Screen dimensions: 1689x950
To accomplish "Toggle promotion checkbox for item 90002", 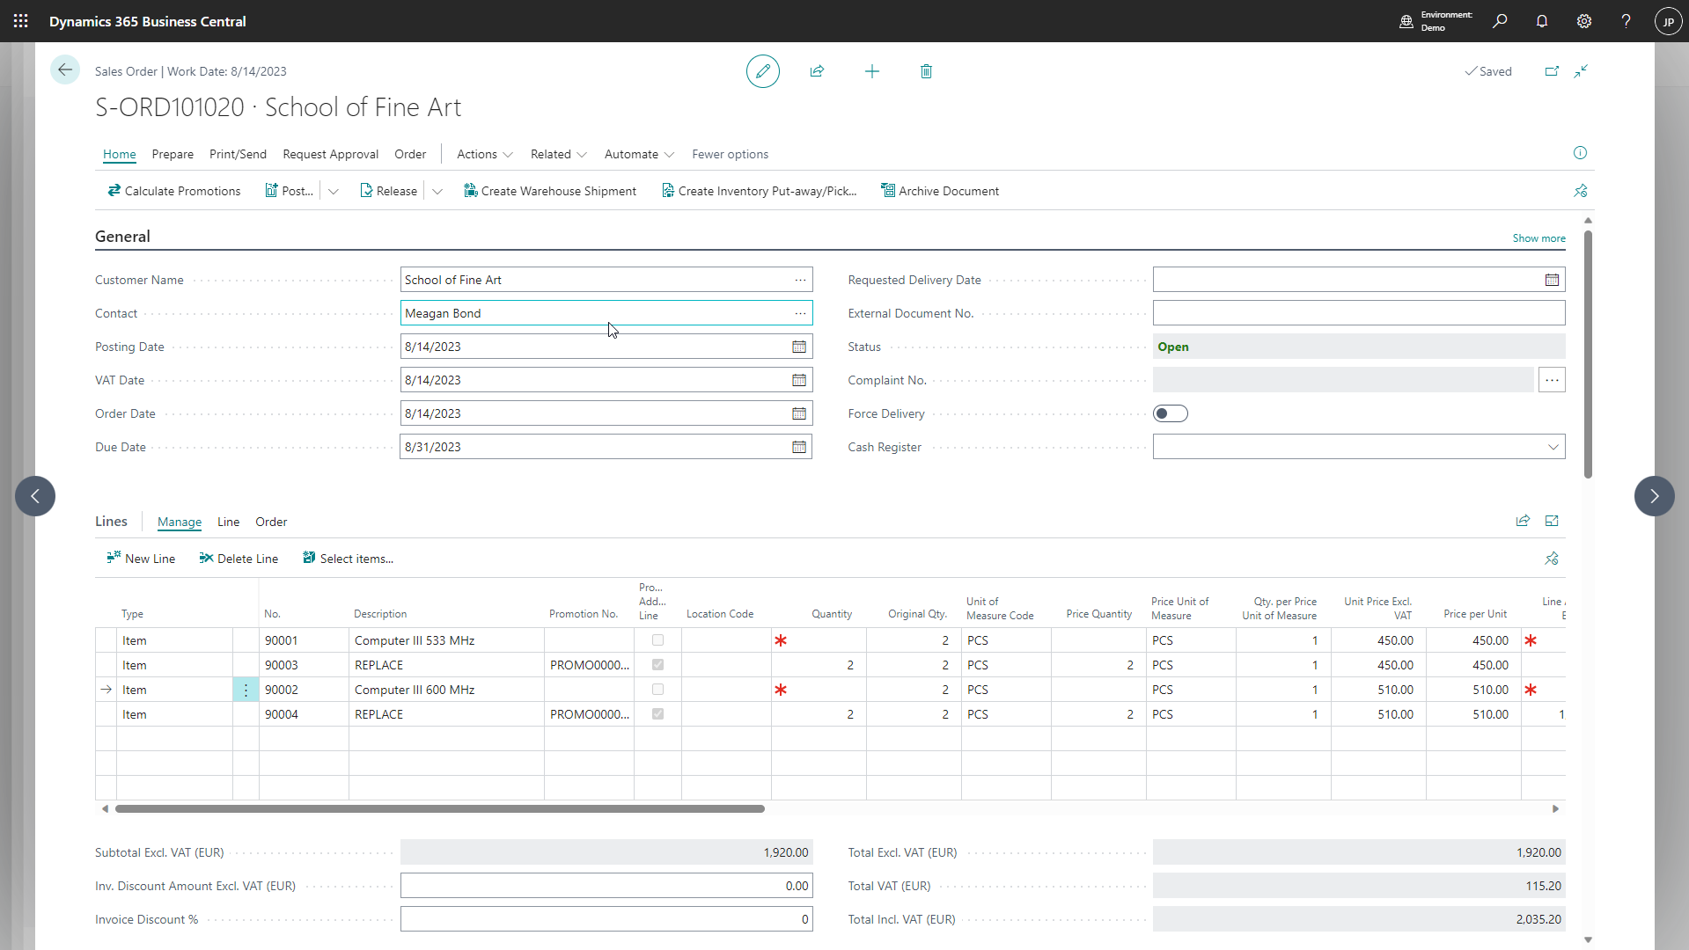I will click(x=657, y=690).
